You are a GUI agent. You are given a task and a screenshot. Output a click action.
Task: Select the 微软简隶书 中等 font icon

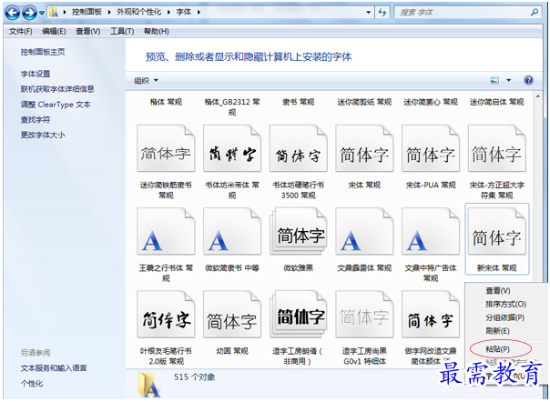[232, 231]
